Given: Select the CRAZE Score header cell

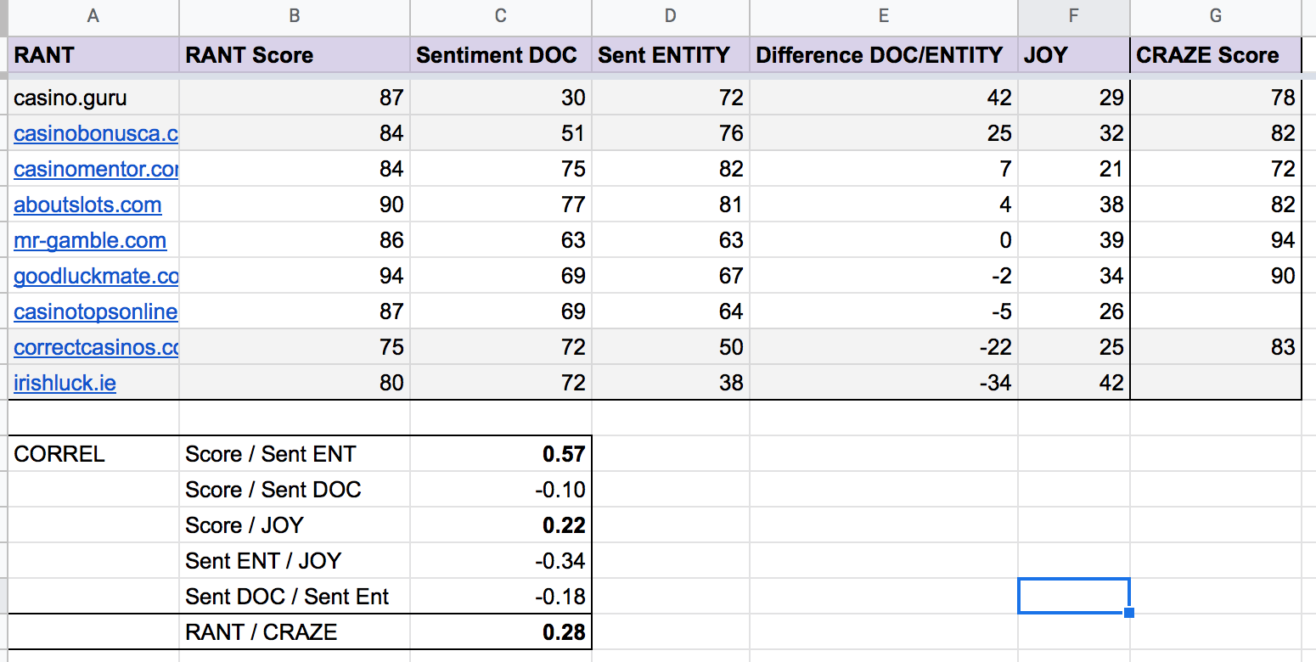Looking at the screenshot, I should tap(1216, 55).
